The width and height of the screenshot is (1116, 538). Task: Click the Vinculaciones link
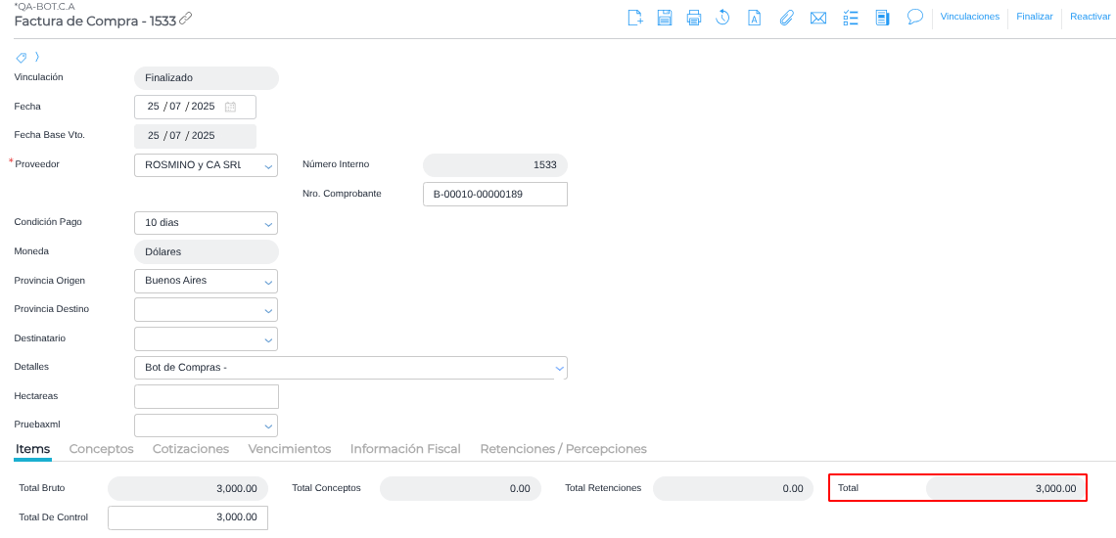(x=969, y=17)
